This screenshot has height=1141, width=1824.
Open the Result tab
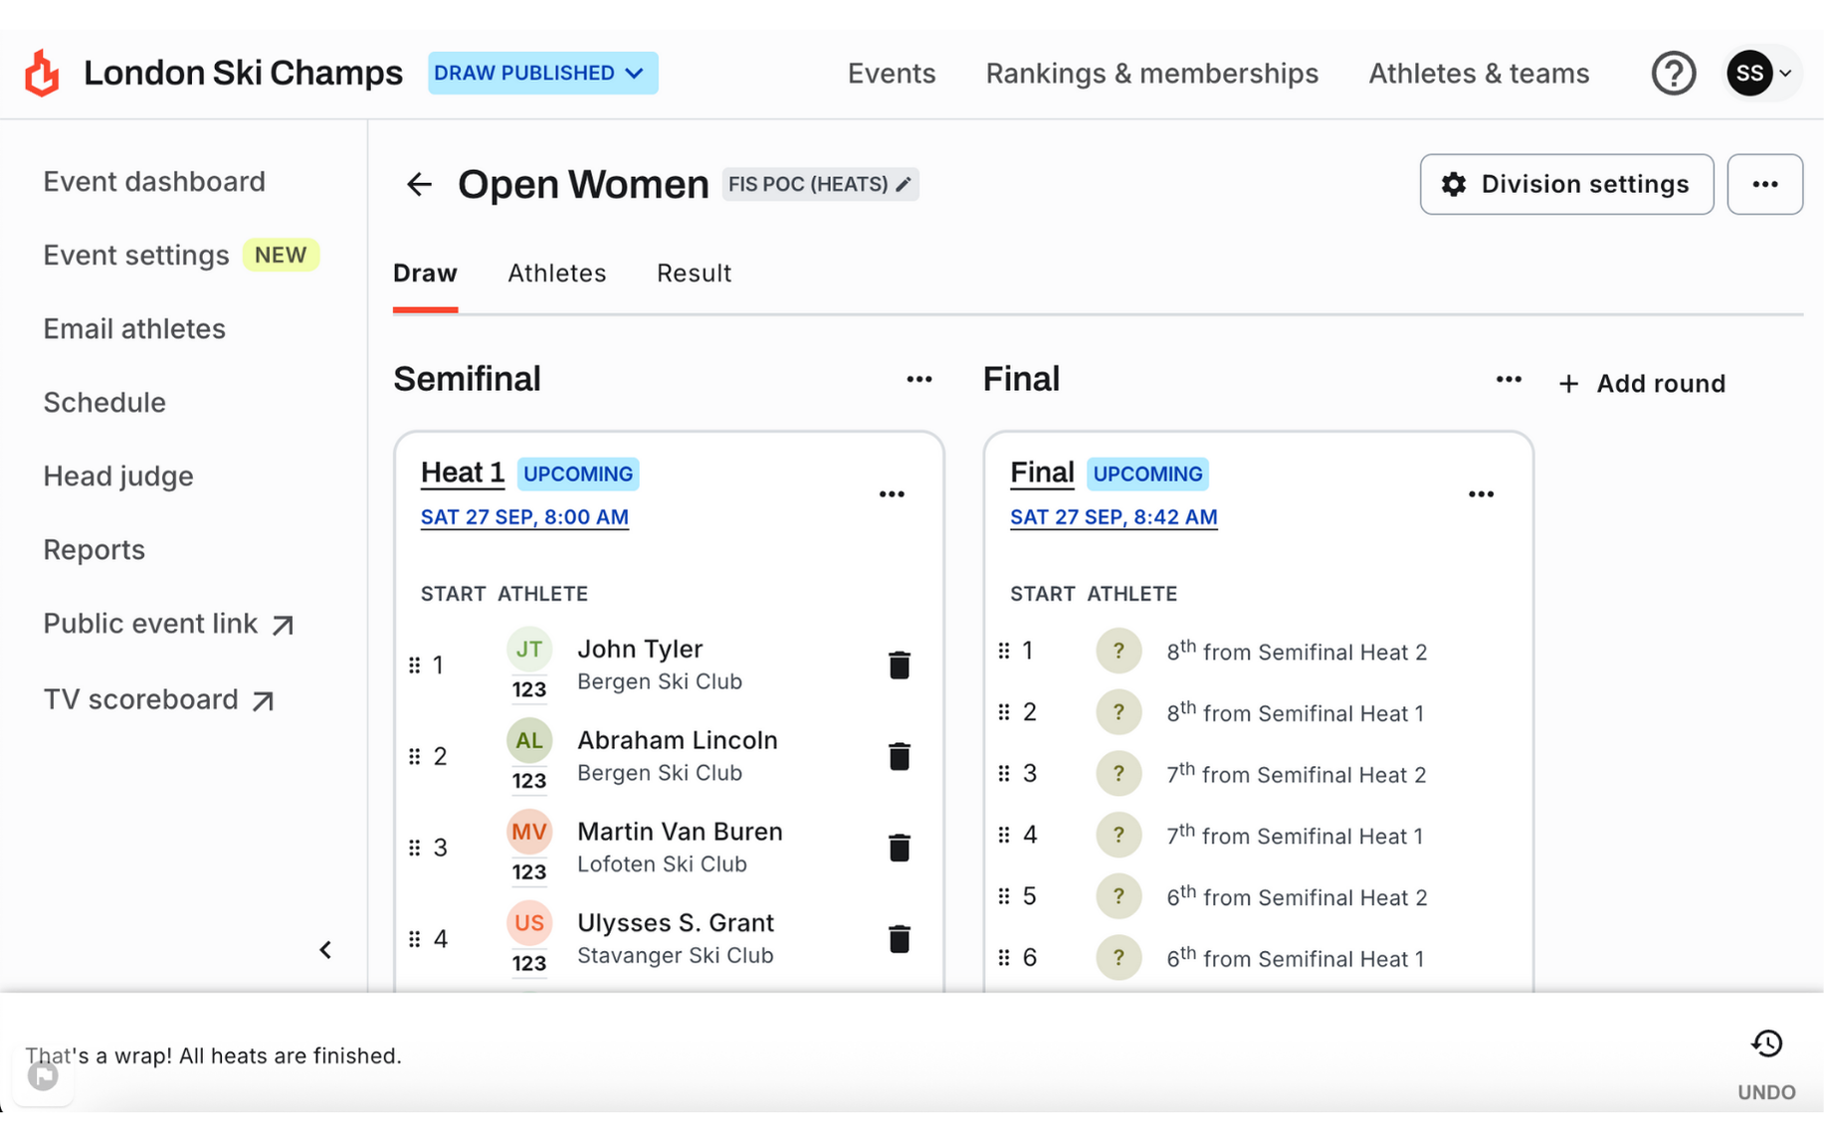tap(694, 273)
